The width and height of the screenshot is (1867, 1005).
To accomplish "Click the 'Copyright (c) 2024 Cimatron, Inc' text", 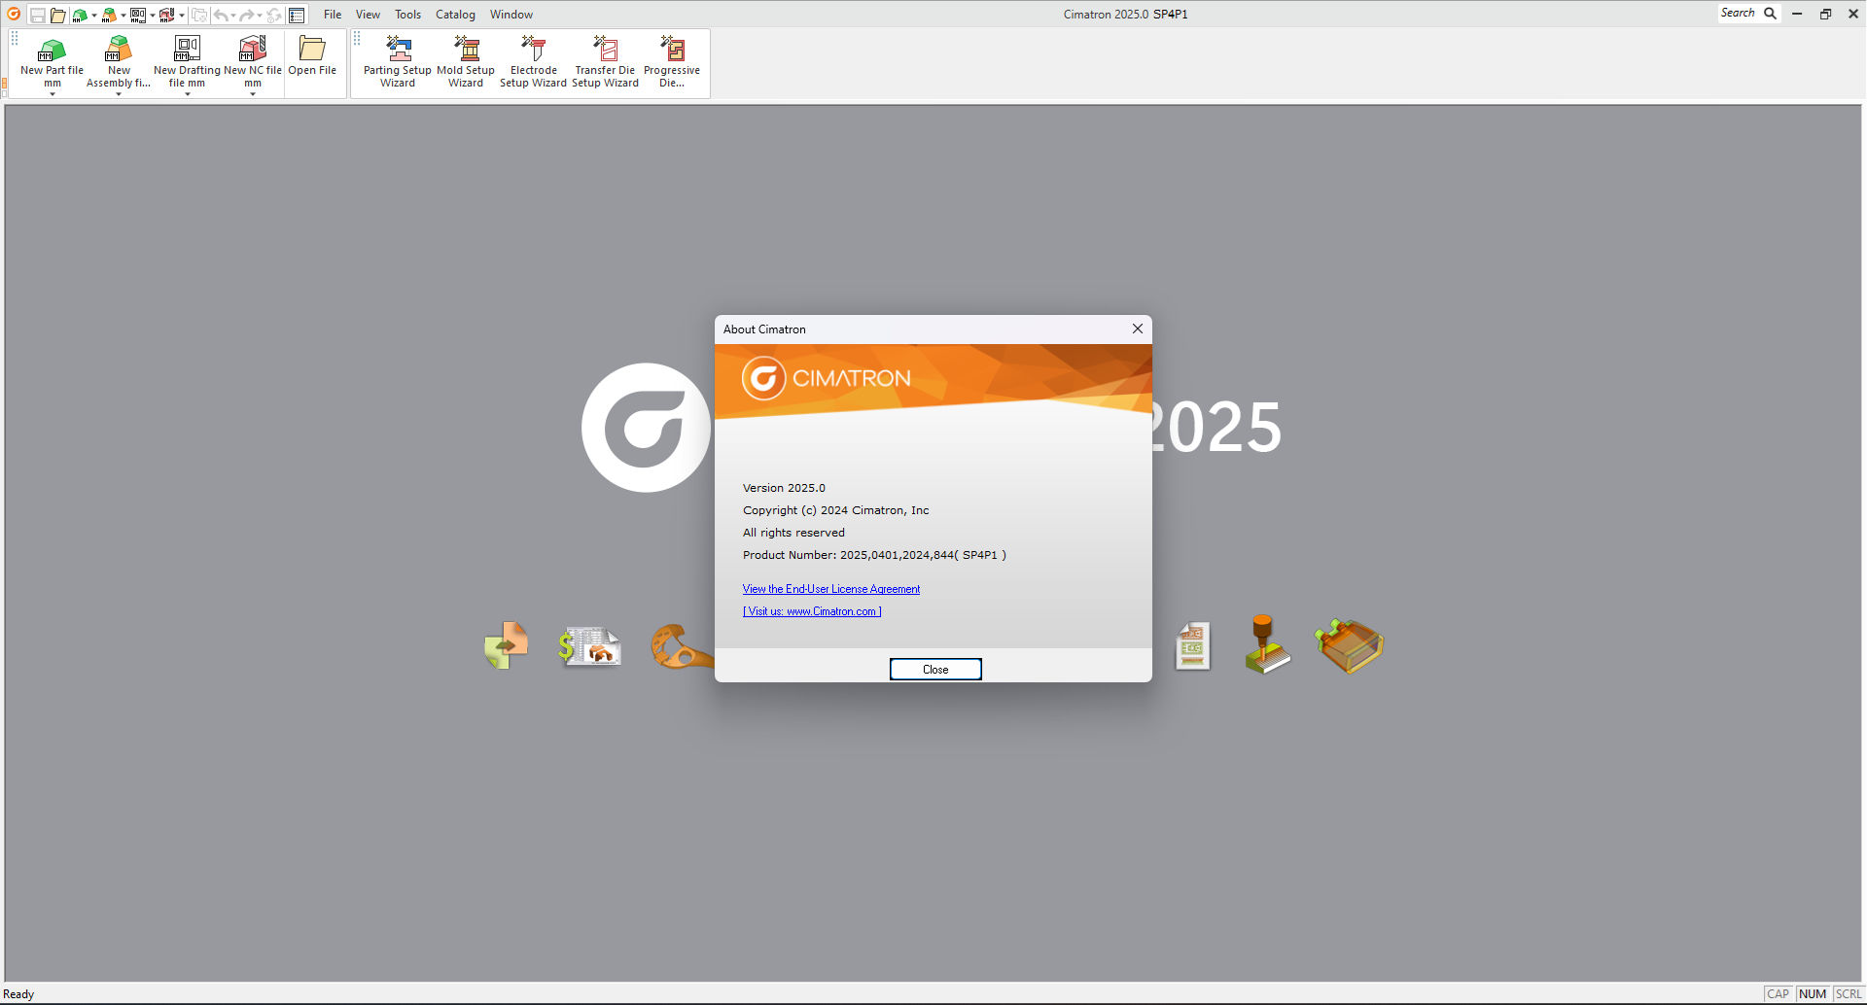I will (836, 510).
